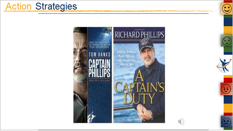Play the speaker audio icon
Screen dimensions: 233x131
pos(181,121)
